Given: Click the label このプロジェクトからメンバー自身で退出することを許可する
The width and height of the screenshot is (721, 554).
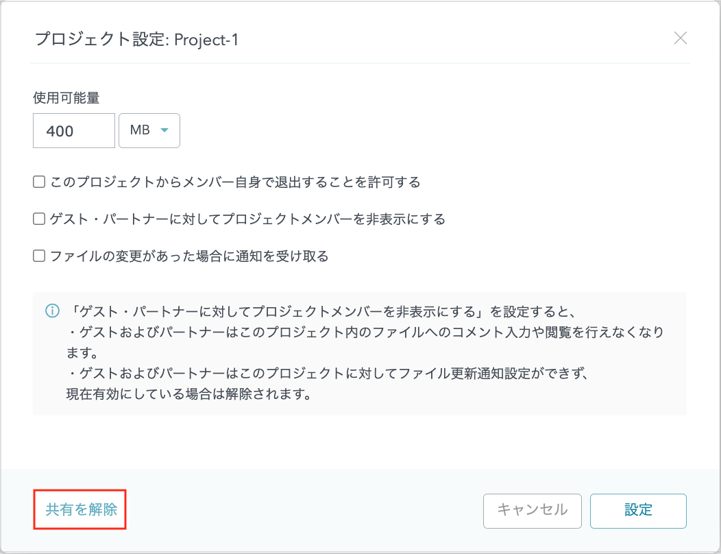Looking at the screenshot, I should click(234, 182).
